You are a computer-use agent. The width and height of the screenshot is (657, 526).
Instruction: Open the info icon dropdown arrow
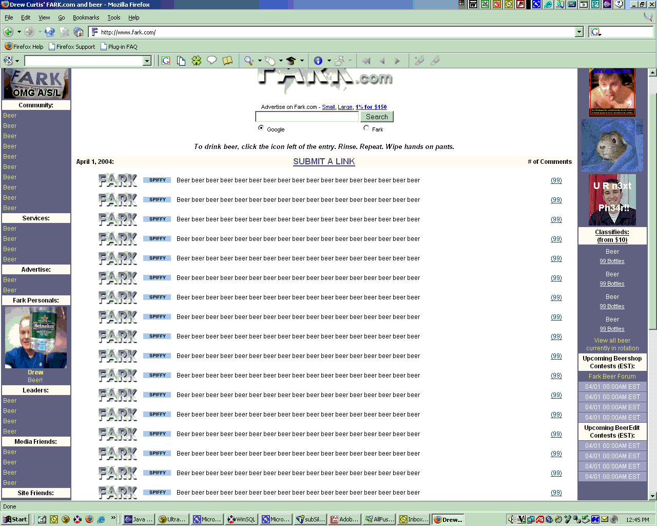click(329, 61)
